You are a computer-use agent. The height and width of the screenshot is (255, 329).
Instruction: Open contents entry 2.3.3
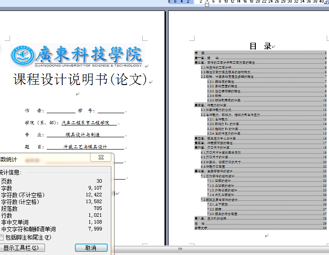tap(267, 91)
